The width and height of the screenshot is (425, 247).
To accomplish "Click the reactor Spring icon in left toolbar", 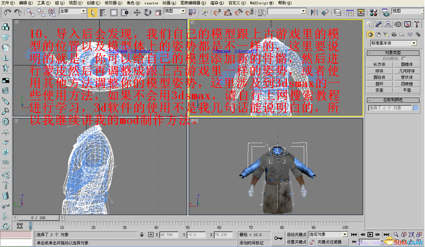I will click(x=5, y=90).
